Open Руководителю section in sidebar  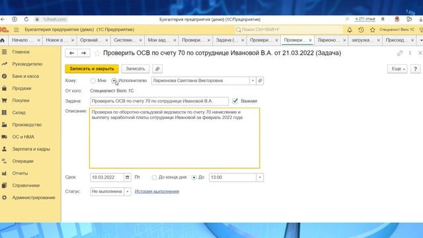(27, 64)
